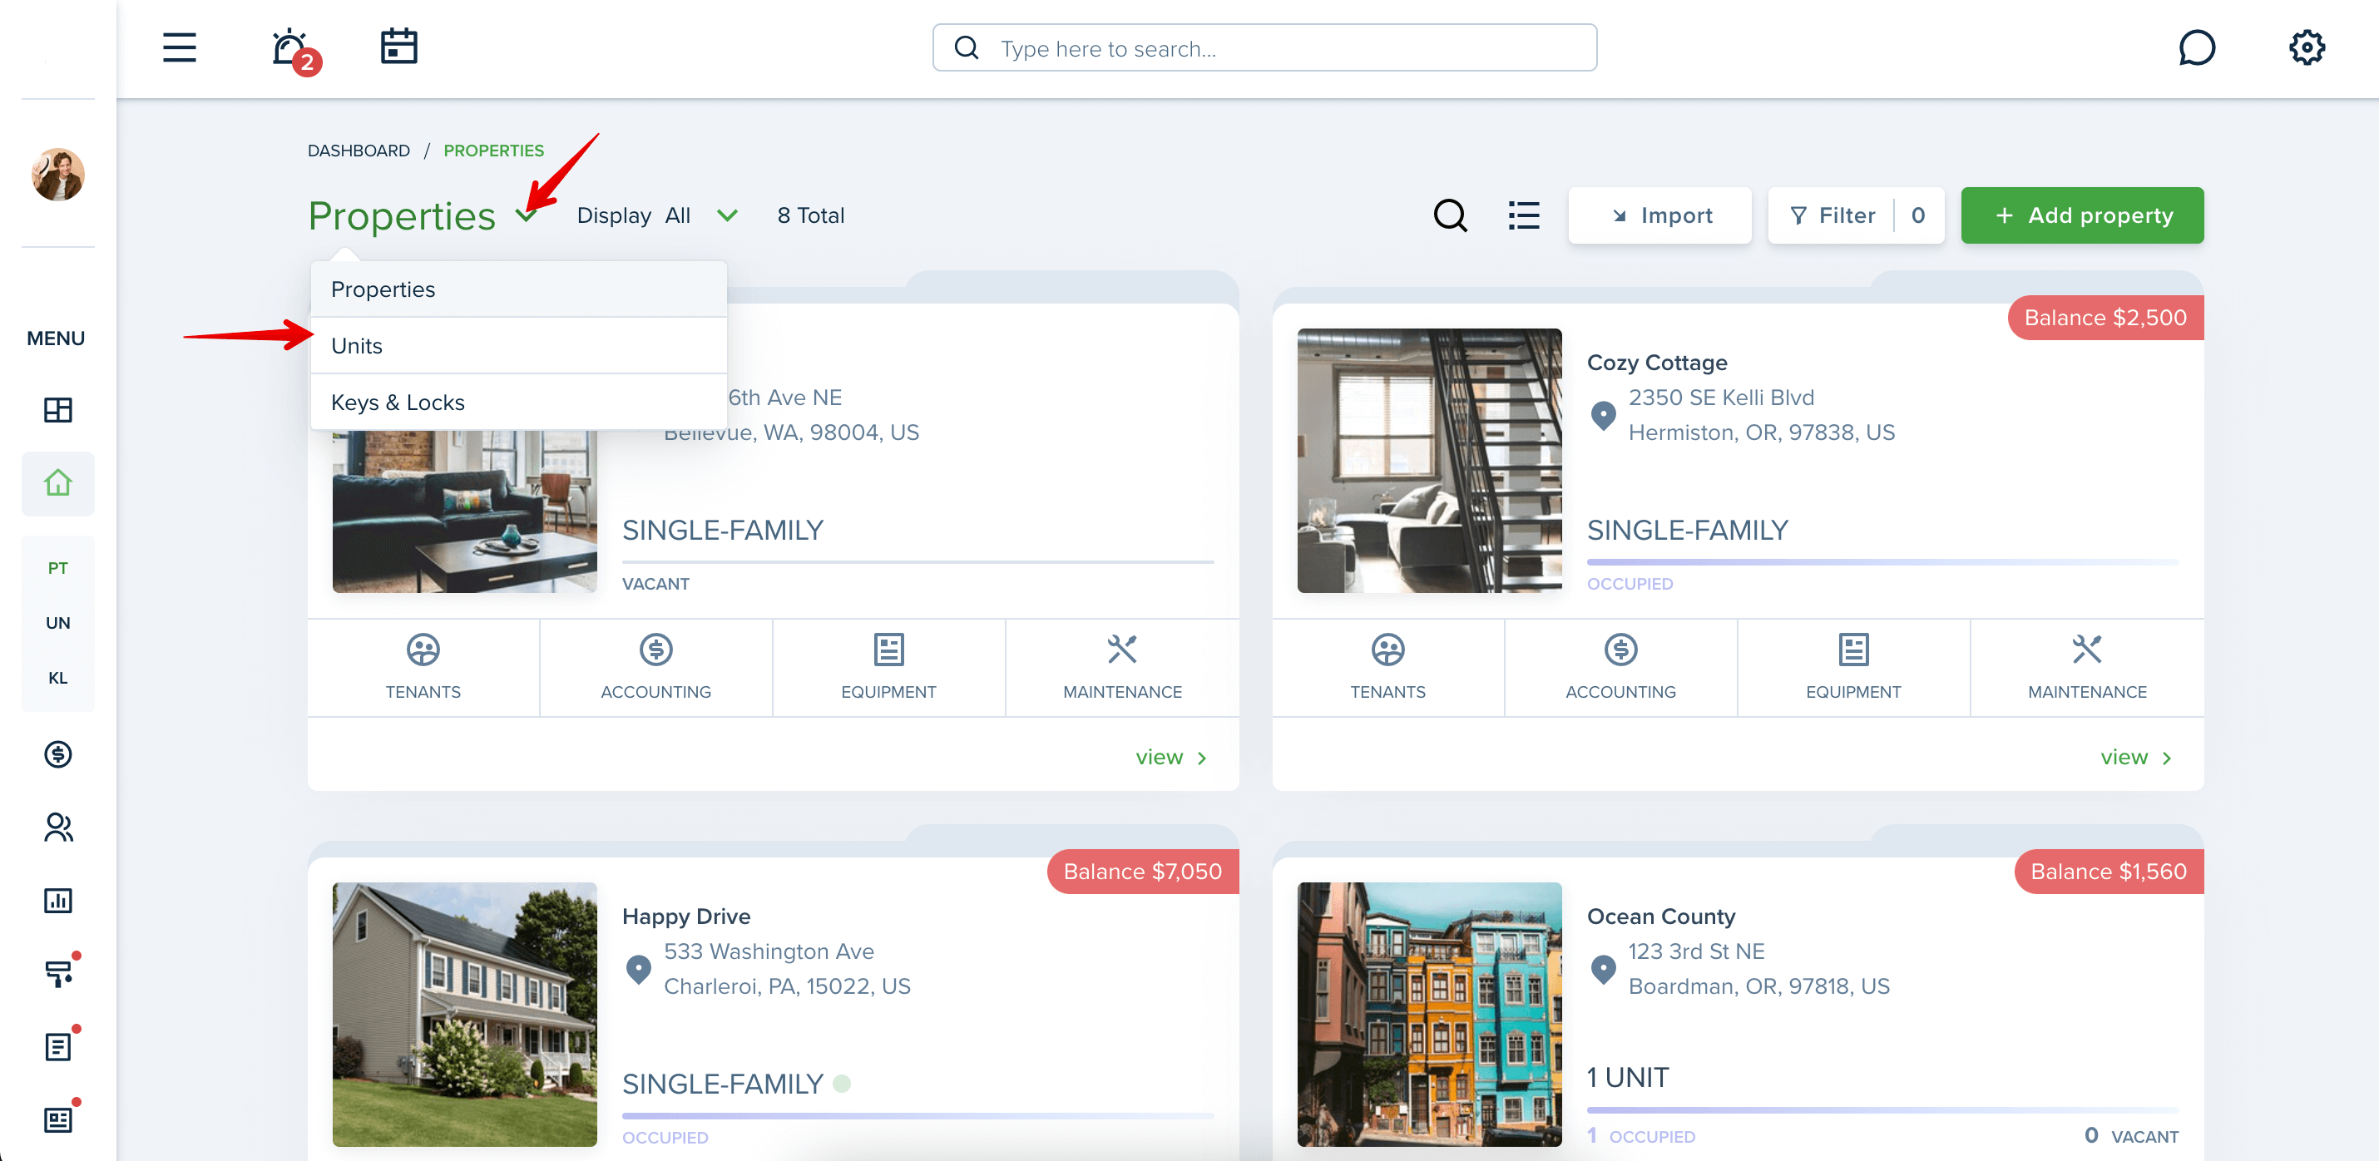Click the Cozy Cottage title
The height and width of the screenshot is (1161, 2379).
pyautogui.click(x=1657, y=363)
